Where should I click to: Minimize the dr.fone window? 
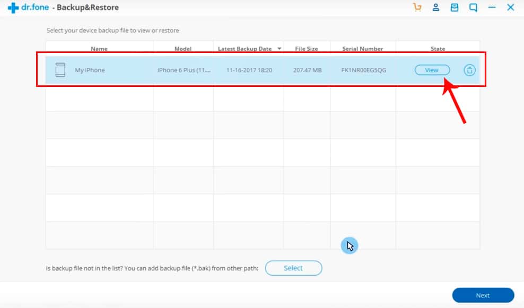click(492, 7)
